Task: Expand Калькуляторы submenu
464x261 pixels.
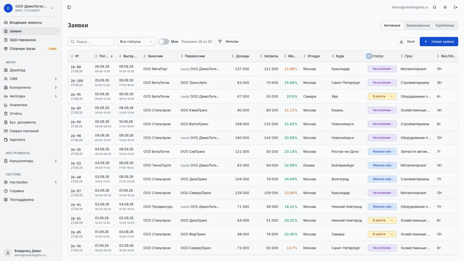Action: coord(56,161)
